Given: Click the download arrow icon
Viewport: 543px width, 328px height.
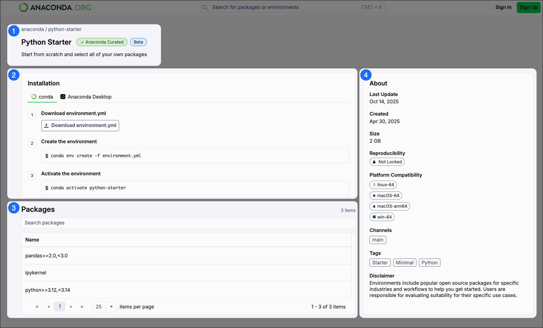Looking at the screenshot, I should [x=46, y=126].
